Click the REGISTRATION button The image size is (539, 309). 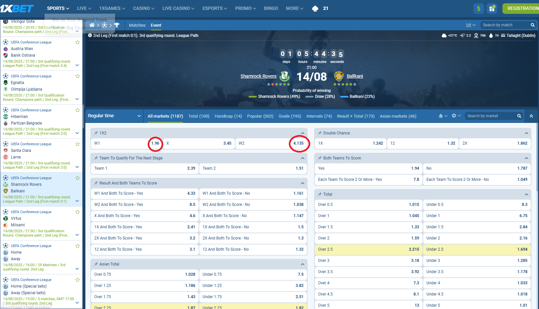point(521,9)
